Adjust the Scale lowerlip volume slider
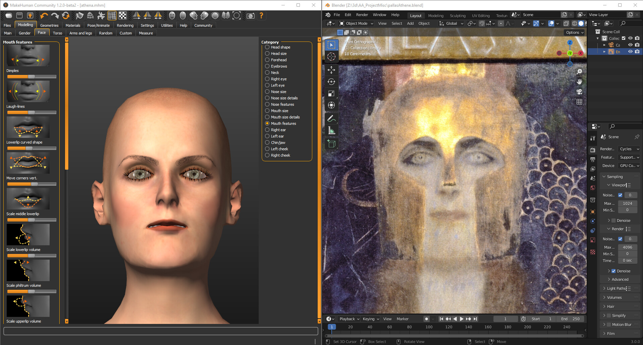 [x=31, y=256]
